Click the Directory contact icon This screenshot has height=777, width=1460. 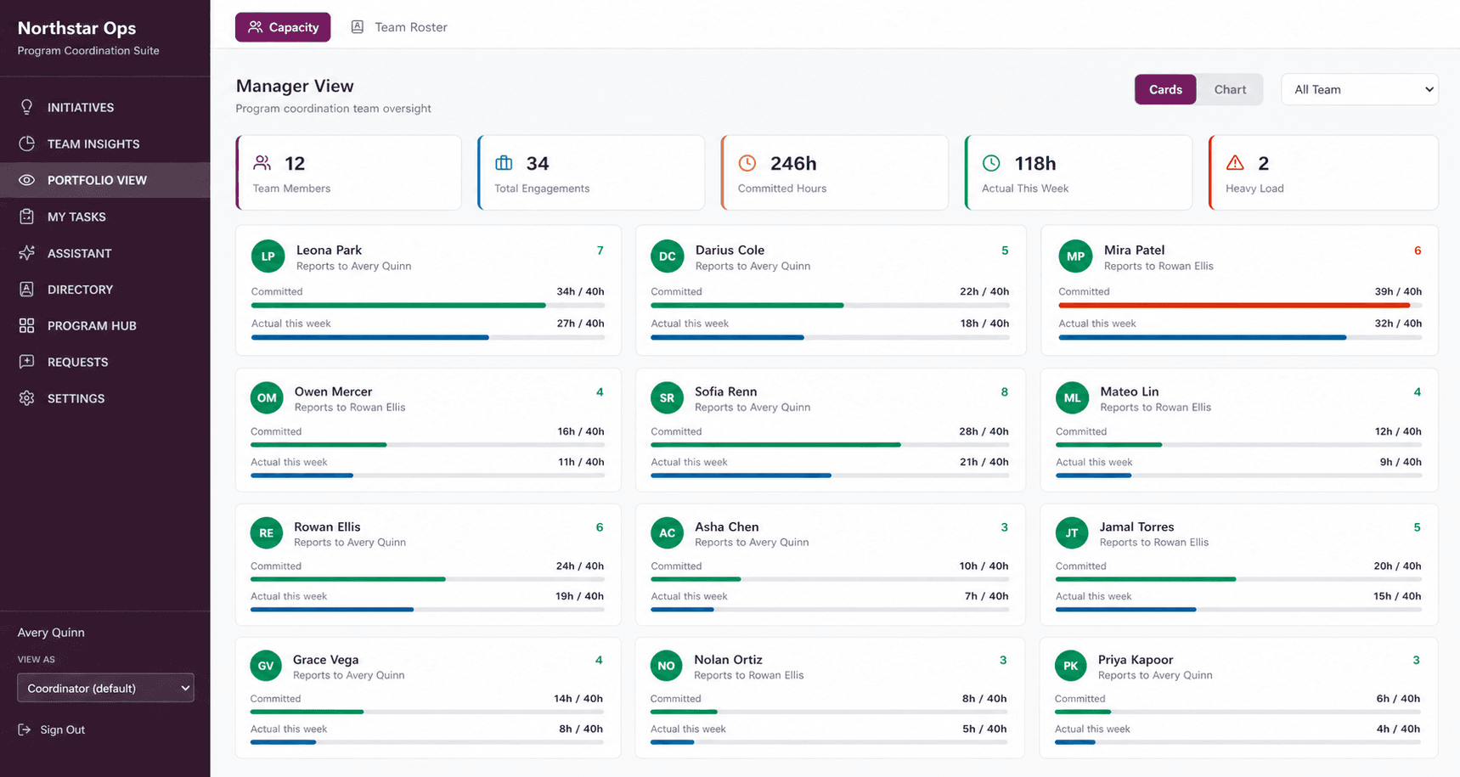point(26,289)
